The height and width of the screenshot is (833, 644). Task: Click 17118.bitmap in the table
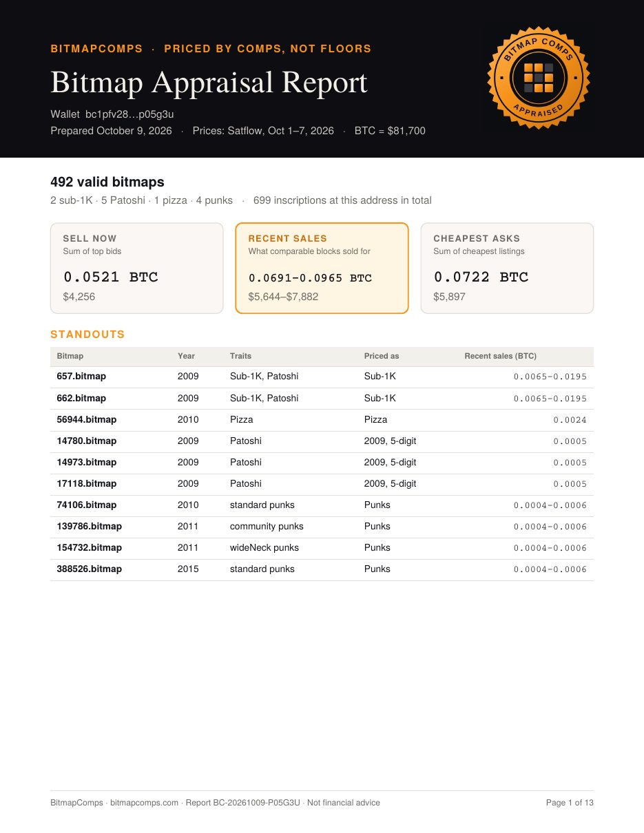click(87, 483)
